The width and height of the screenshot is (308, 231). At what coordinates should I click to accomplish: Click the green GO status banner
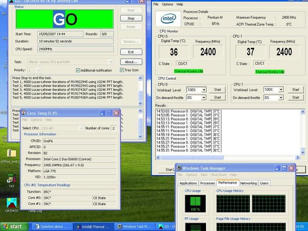tap(65, 19)
